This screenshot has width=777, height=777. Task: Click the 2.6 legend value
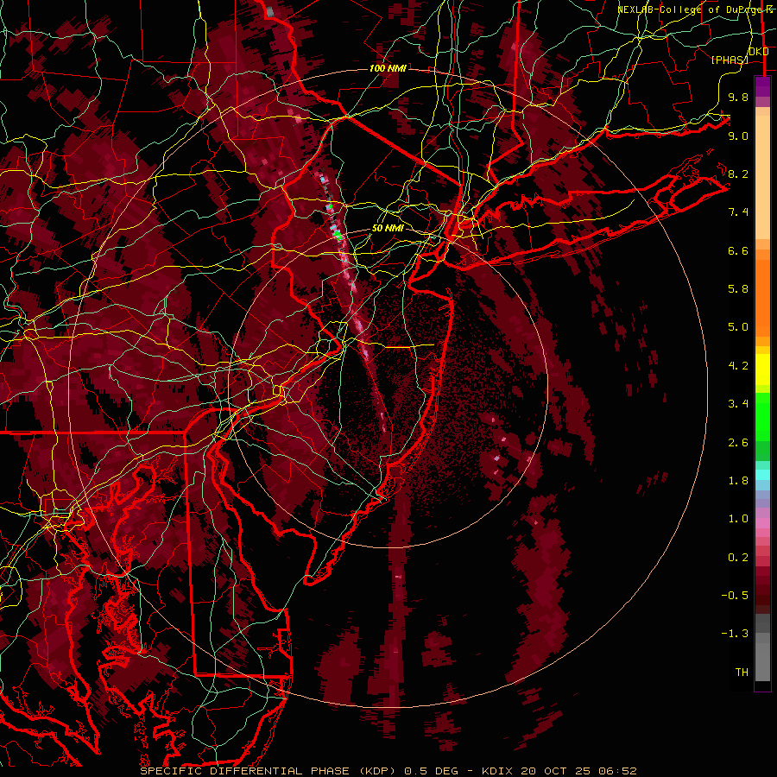[738, 443]
